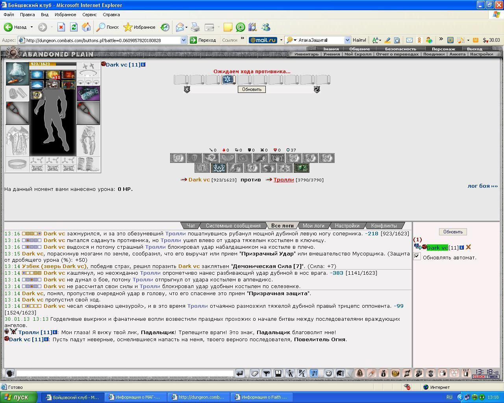Click the bracers equipment slot
Viewport: 504px width, 403px height.
click(17, 94)
